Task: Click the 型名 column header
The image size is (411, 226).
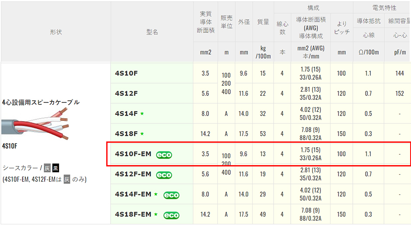Action: click(152, 32)
